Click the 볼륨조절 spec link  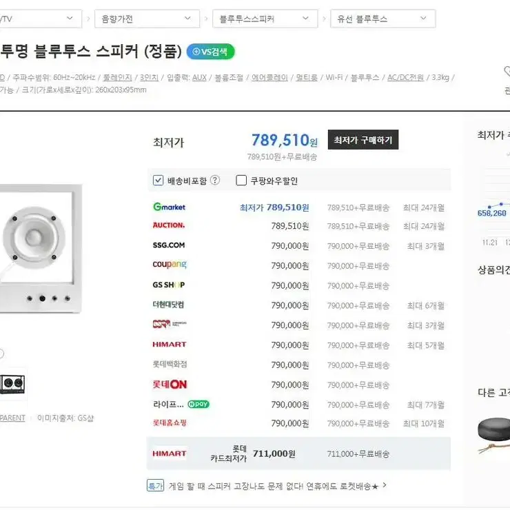coord(229,77)
